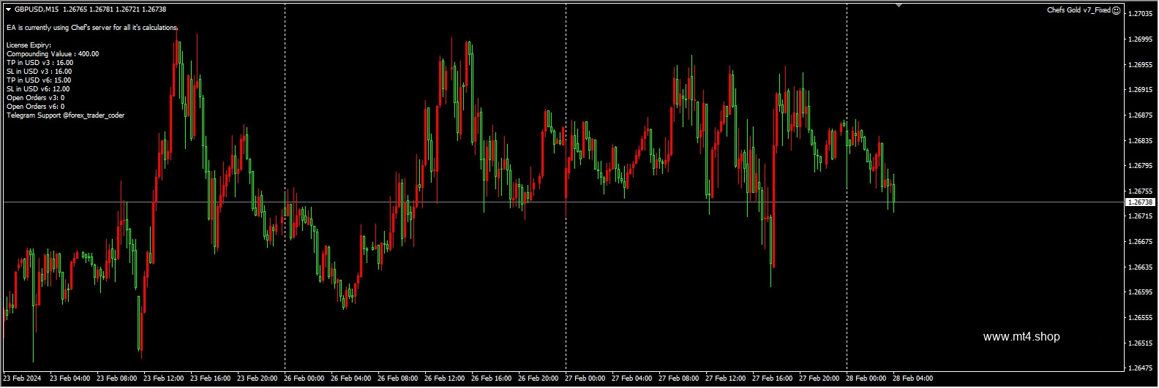Click the License Expiry line

[29, 45]
